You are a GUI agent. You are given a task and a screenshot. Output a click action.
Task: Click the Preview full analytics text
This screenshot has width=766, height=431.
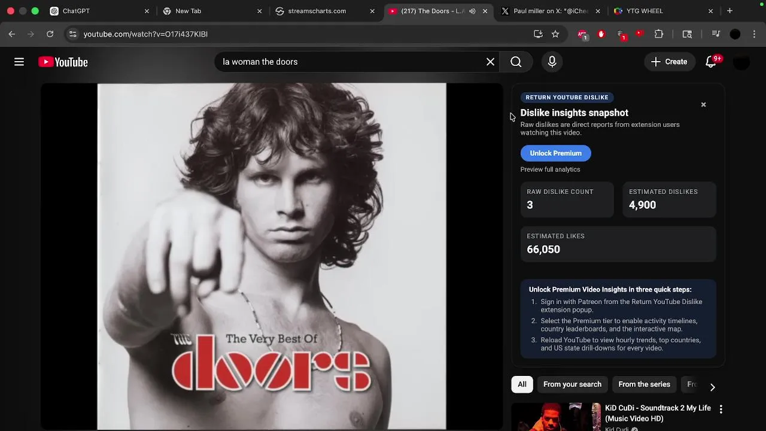(550, 169)
